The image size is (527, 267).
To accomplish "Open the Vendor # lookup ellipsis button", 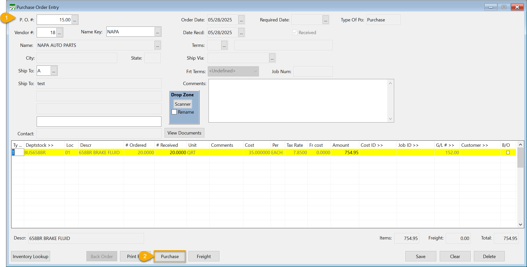I will [x=59, y=33].
